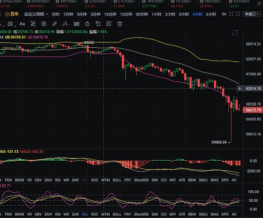263x218 pixels.
Task: Switch to the 15分钟 timeframe
Action: click(x=126, y=14)
